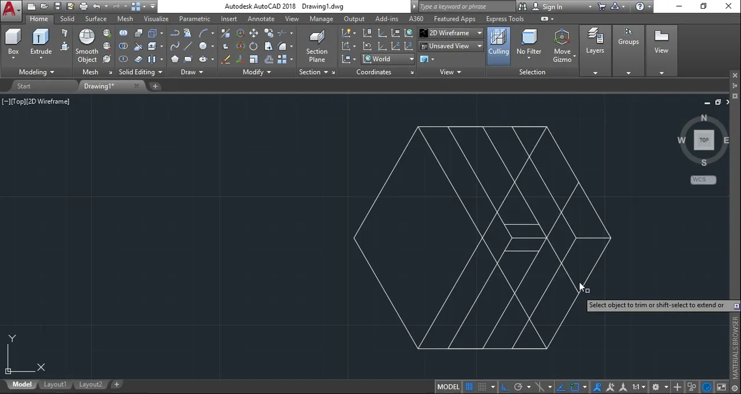Open the Annotate ribbon tab
The height and width of the screenshot is (394, 741).
pyautogui.click(x=261, y=19)
